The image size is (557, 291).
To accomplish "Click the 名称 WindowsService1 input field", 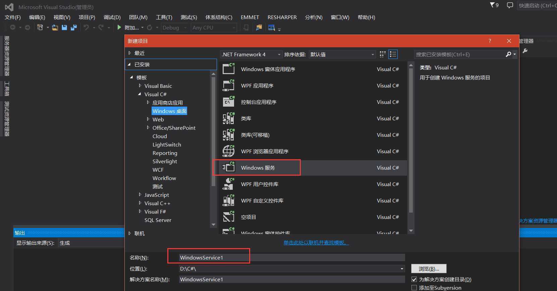I will point(292,257).
